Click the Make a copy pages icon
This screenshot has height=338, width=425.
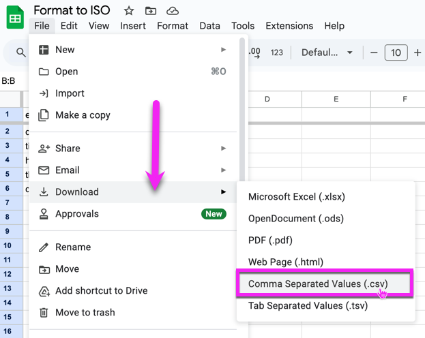tap(44, 115)
